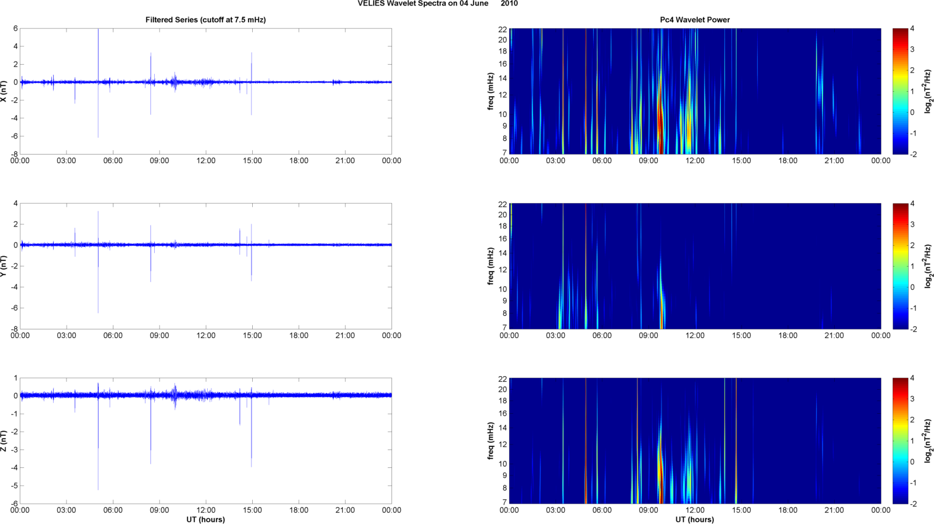Click the Pc4 Wavelet Power heading
This screenshot has height=524, width=934.
[x=694, y=20]
